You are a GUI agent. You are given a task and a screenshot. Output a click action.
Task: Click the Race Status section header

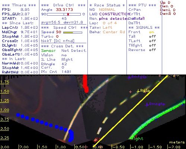(x=107, y=5)
